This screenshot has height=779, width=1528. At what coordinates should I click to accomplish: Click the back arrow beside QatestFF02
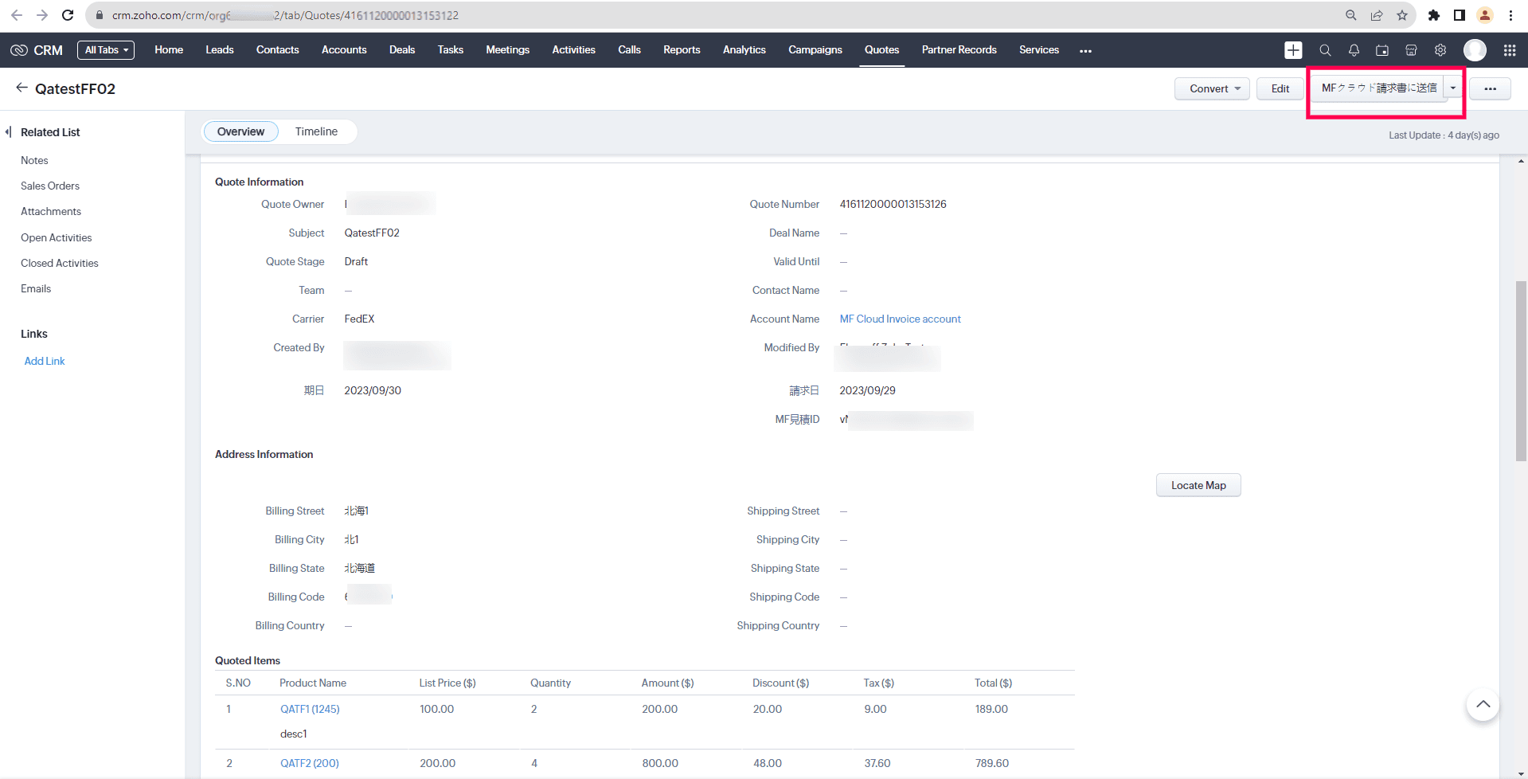[21, 88]
